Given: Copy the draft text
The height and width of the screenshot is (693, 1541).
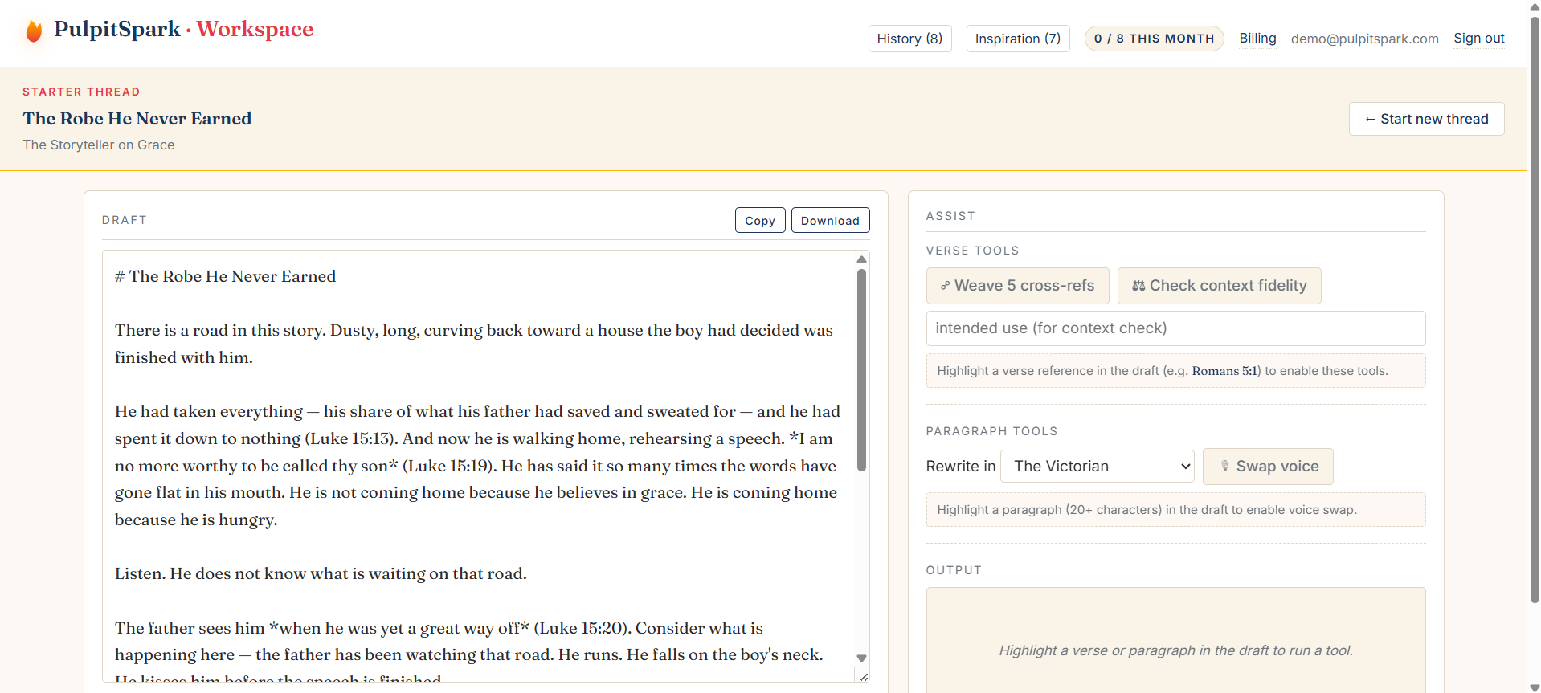Looking at the screenshot, I should tap(759, 220).
